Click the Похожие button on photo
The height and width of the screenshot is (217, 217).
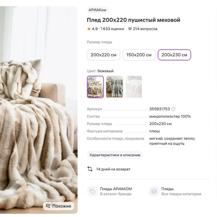click(59, 206)
